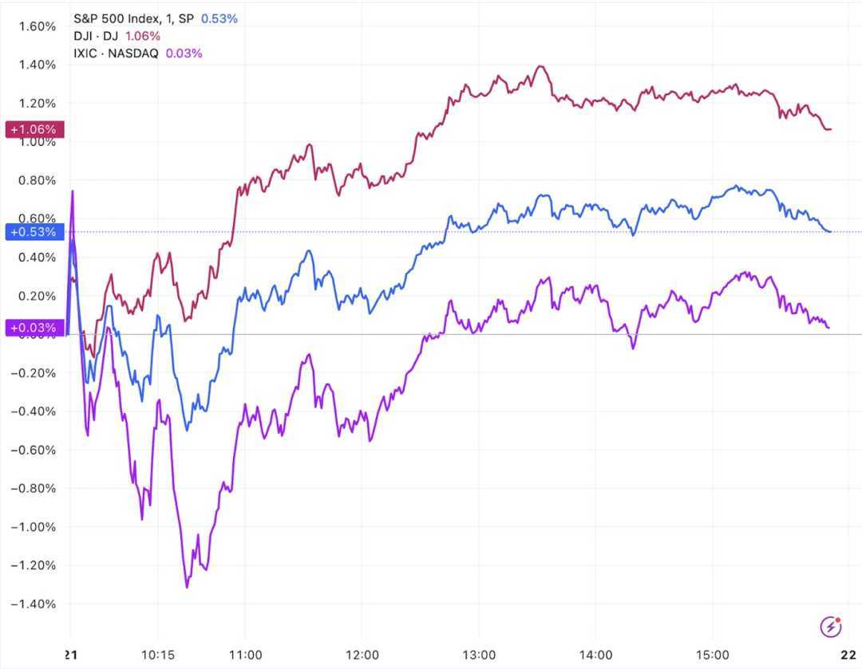Select the S&P 500 Index legend label
Image resolution: width=862 pixels, height=669 pixels.
click(133, 18)
